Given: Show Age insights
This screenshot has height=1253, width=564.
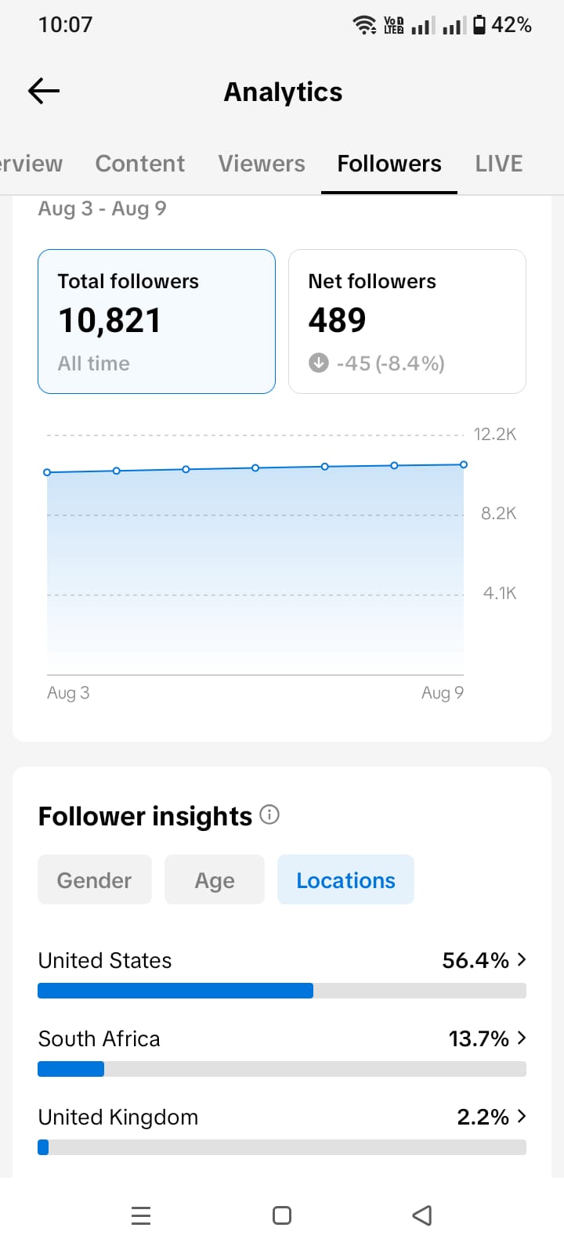Looking at the screenshot, I should pos(215,880).
